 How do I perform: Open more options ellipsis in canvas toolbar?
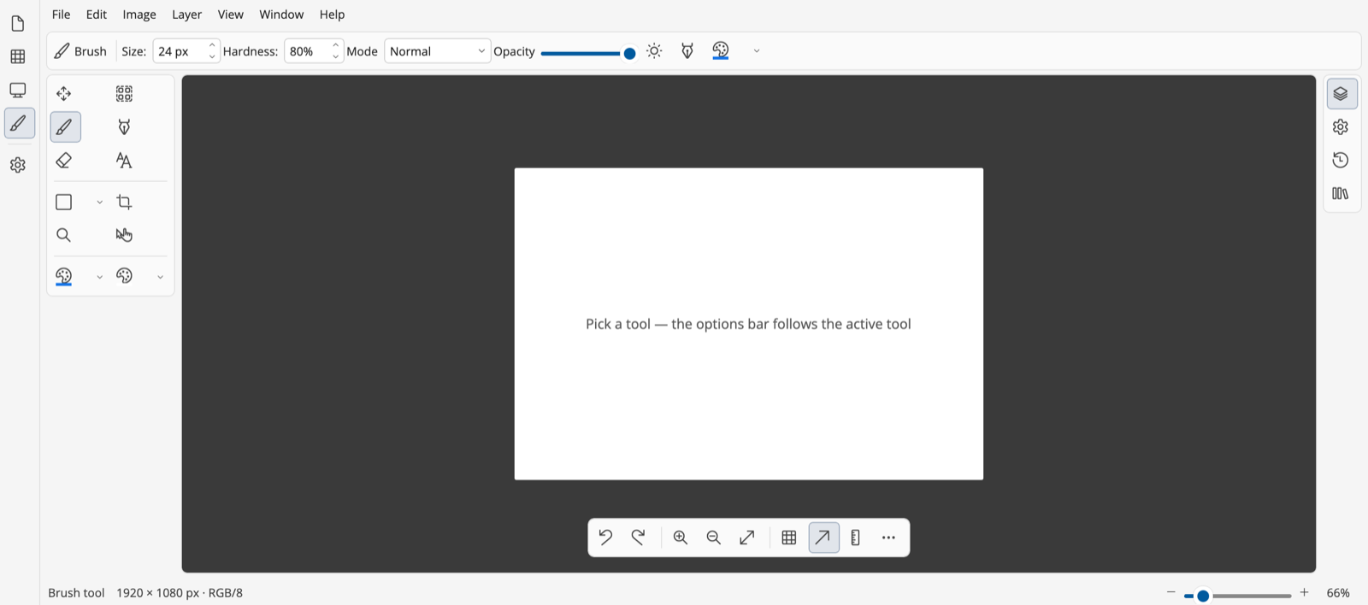click(x=889, y=537)
